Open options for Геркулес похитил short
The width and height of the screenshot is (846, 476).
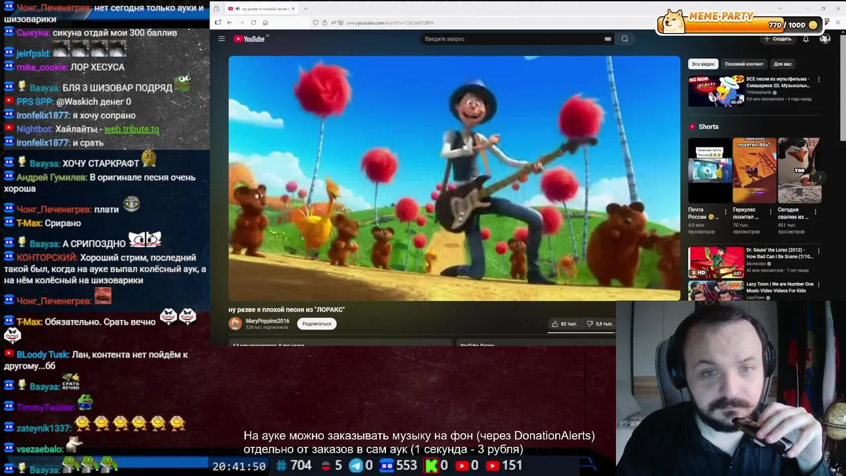coord(770,212)
